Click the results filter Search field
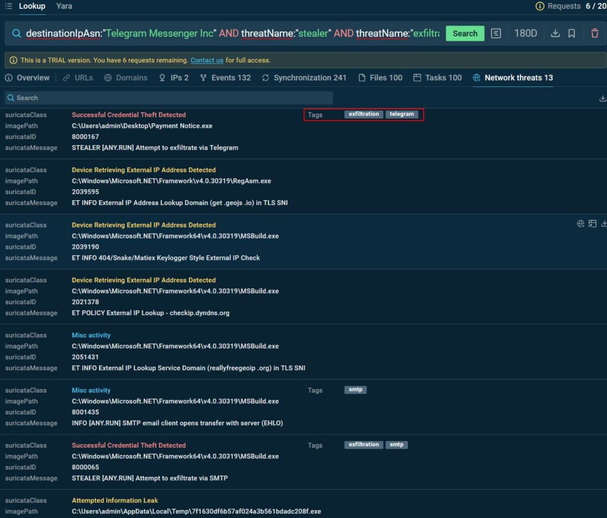Viewport: 607px width, 518px height. tap(169, 98)
